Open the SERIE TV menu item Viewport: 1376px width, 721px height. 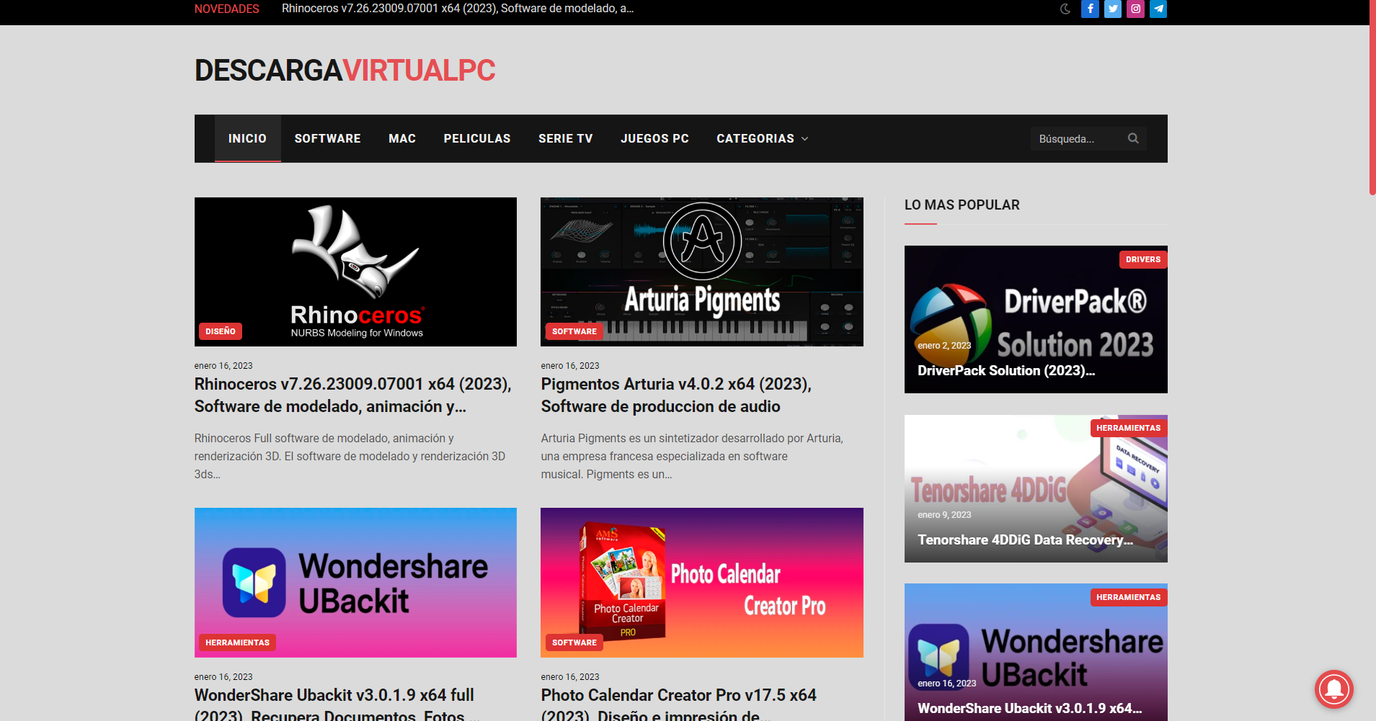point(566,138)
